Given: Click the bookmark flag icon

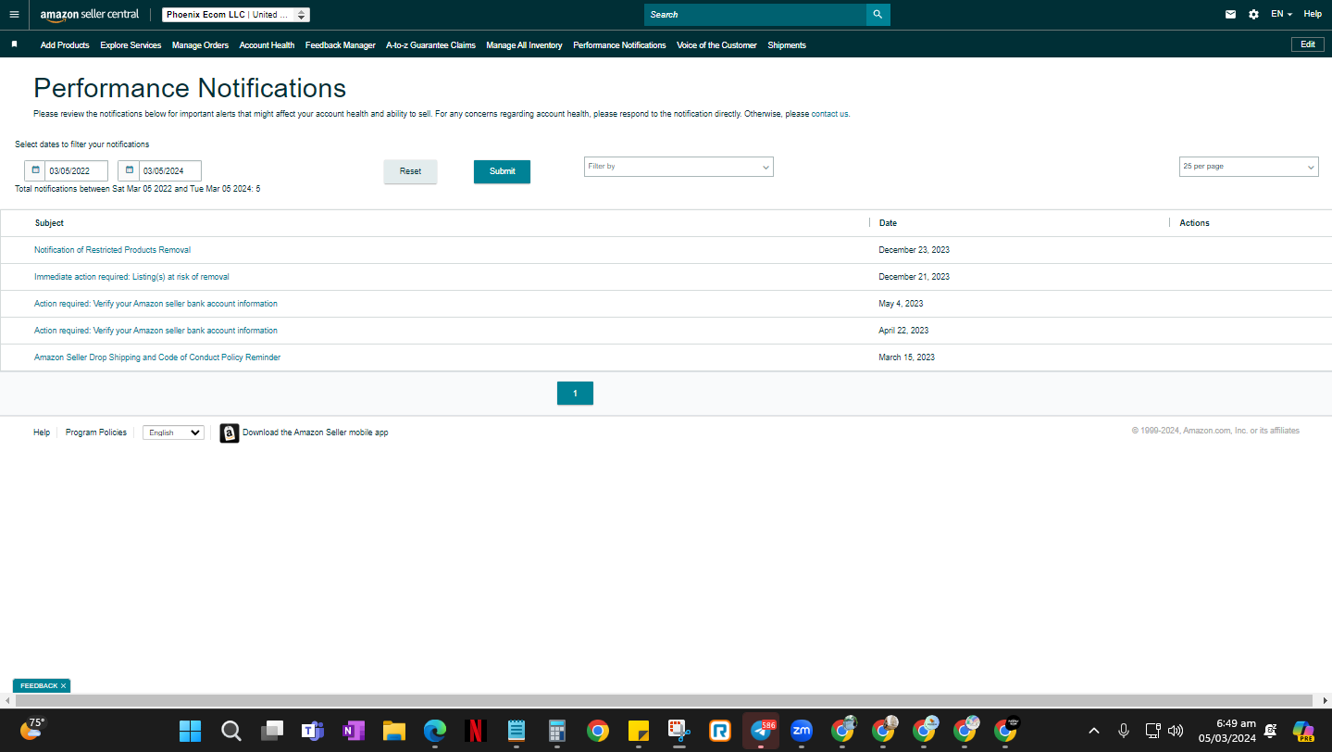Looking at the screenshot, I should tap(14, 44).
